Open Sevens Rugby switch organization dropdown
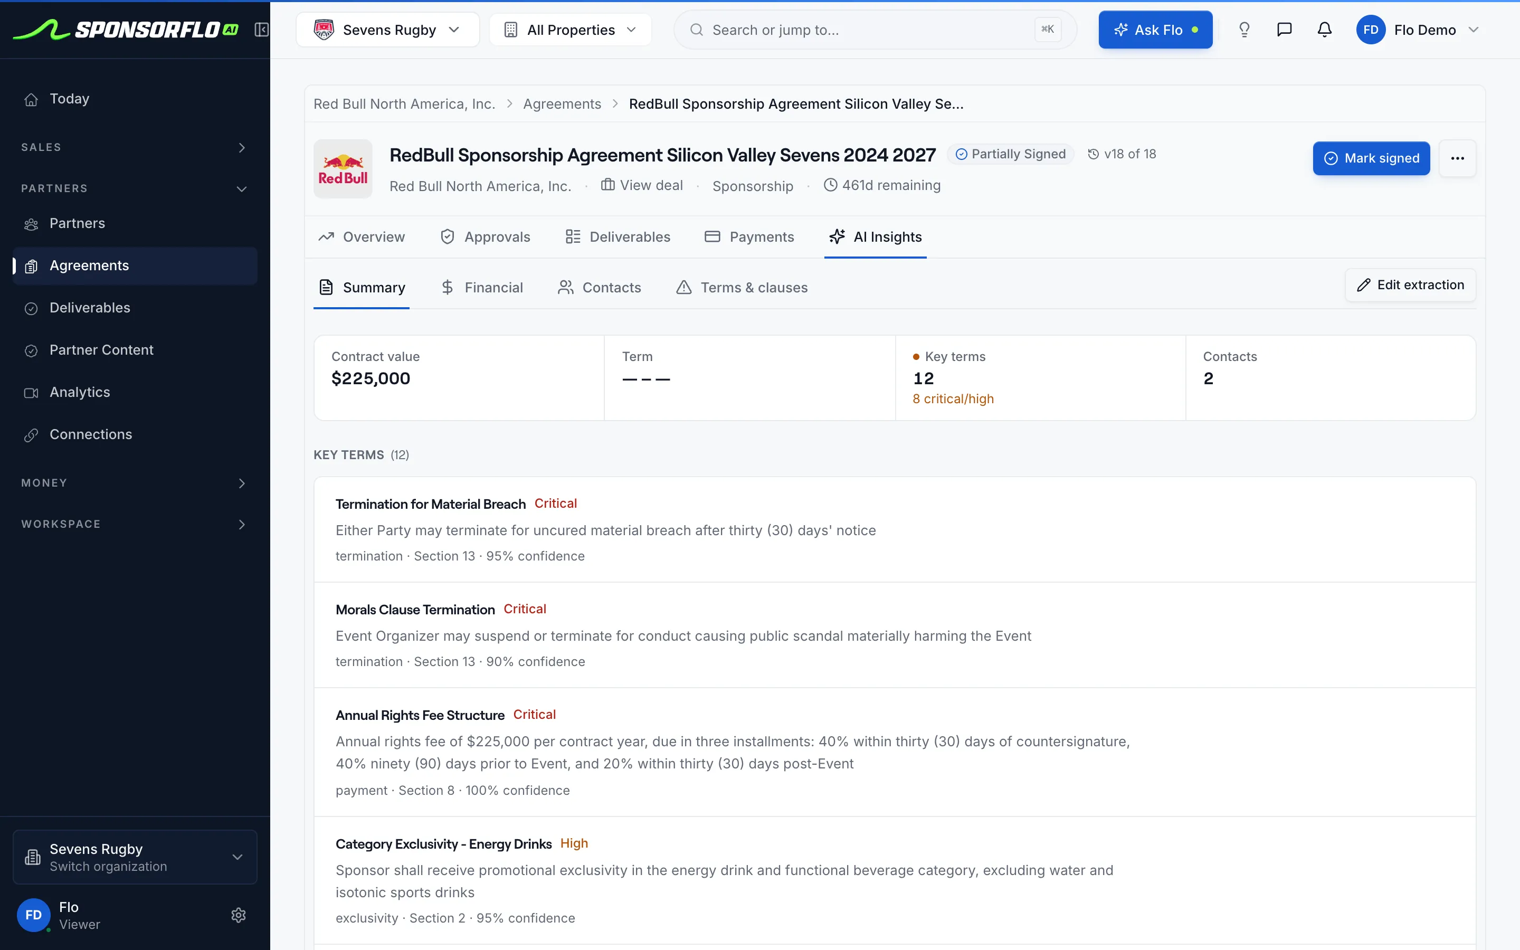This screenshot has width=1520, height=950. [135, 857]
